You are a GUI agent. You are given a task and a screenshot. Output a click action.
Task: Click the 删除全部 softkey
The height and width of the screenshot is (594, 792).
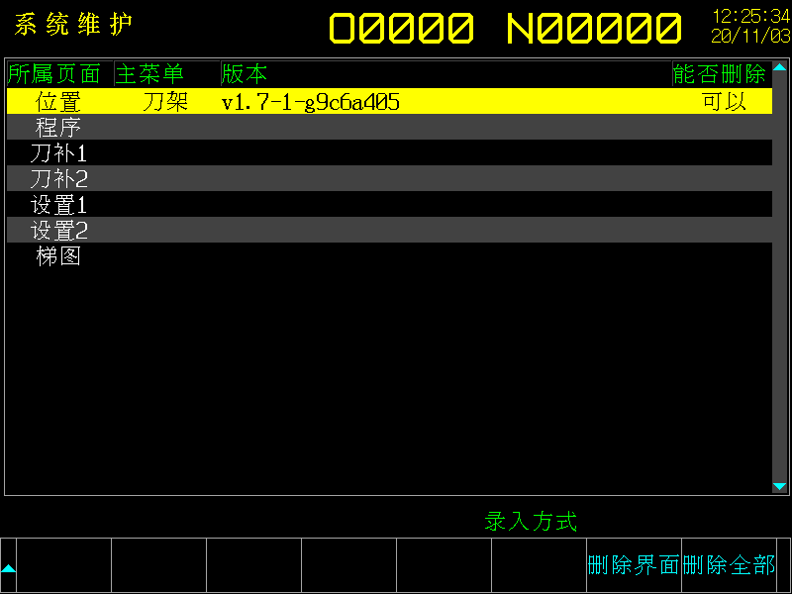(729, 564)
